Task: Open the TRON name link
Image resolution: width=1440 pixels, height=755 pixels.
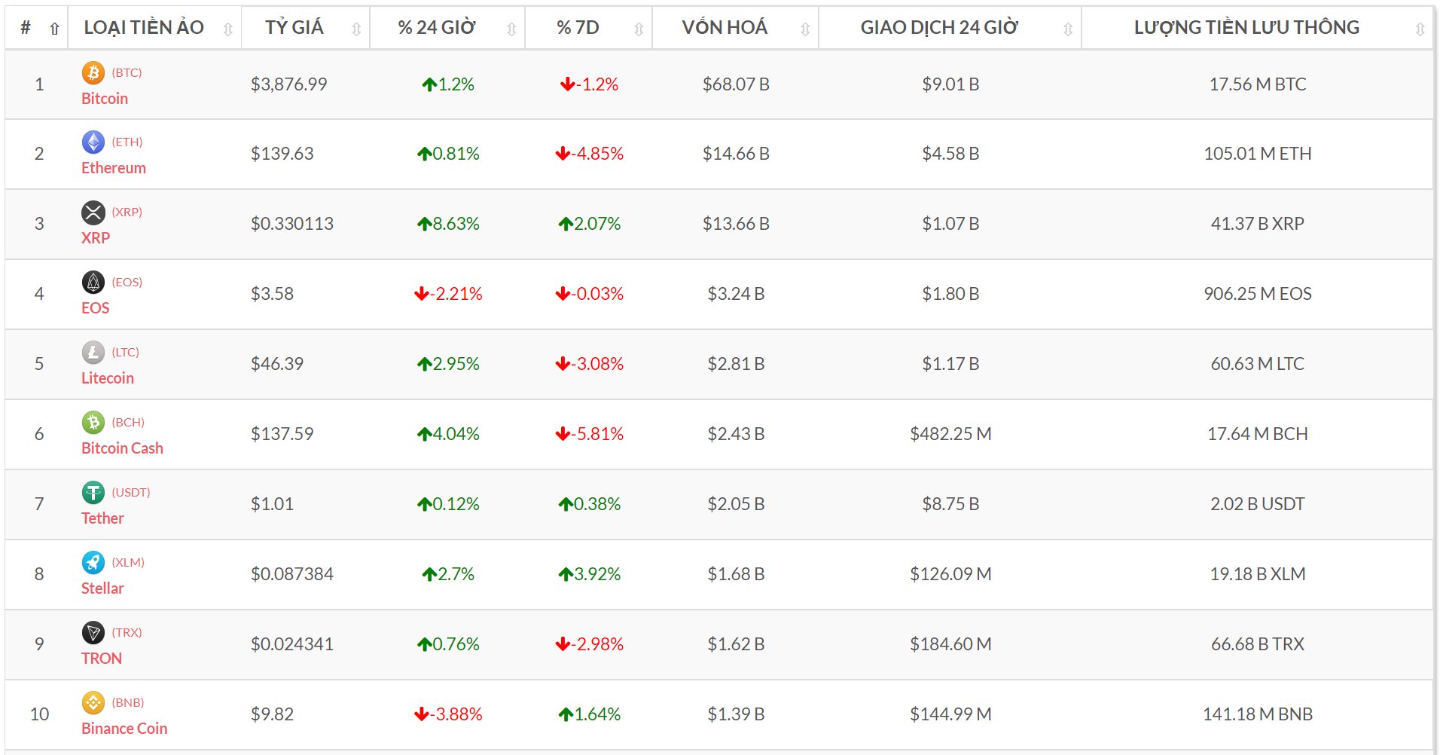Action: coord(102,659)
